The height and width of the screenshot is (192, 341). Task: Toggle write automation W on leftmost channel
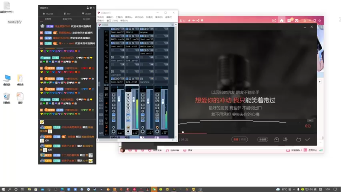113,108
